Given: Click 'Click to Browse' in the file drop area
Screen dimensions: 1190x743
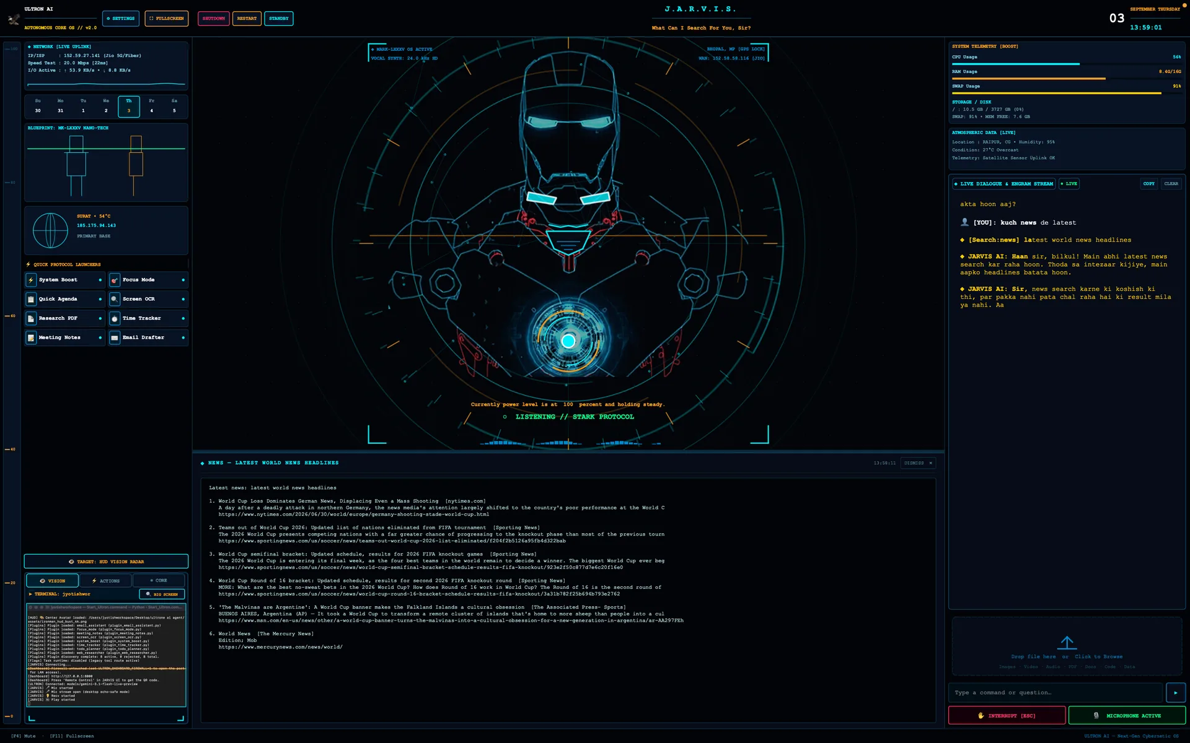Looking at the screenshot, I should (1098, 656).
